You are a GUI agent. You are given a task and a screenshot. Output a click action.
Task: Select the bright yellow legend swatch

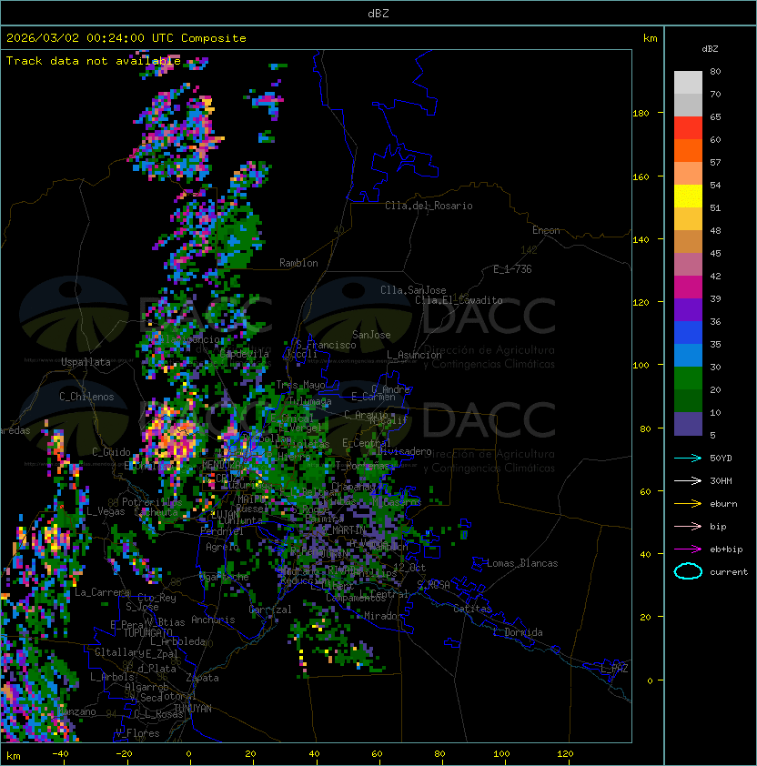click(688, 197)
